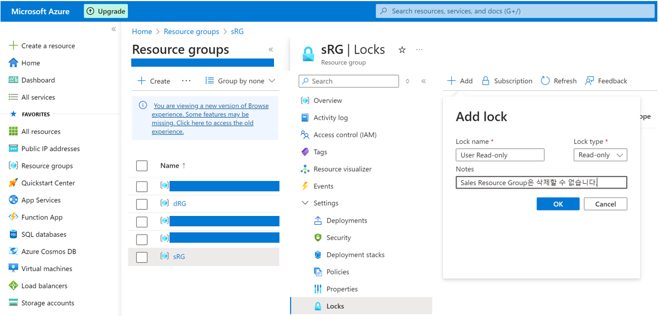Click the dRG resource group icon

(x=165, y=203)
